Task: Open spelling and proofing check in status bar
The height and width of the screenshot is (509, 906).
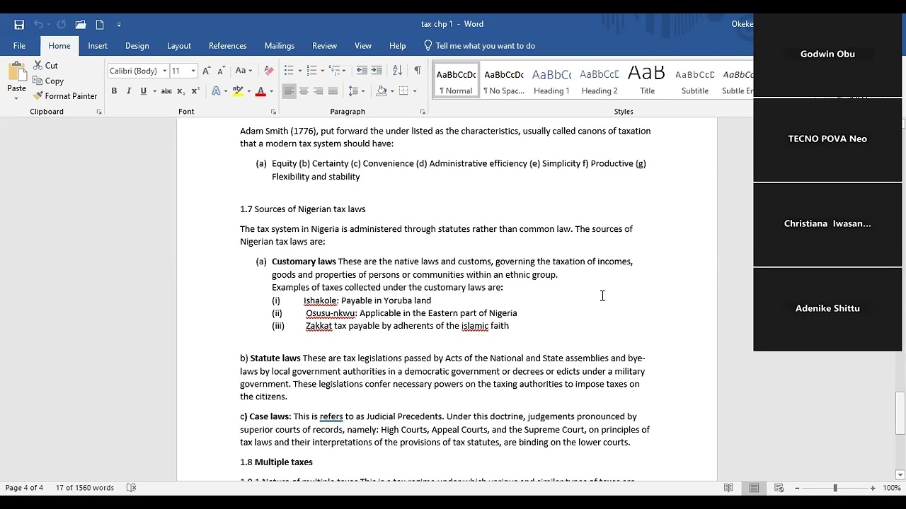Action: (131, 488)
